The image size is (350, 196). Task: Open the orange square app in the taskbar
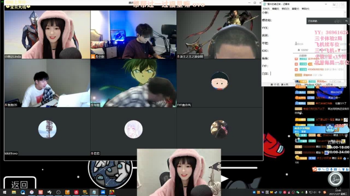[67, 192]
